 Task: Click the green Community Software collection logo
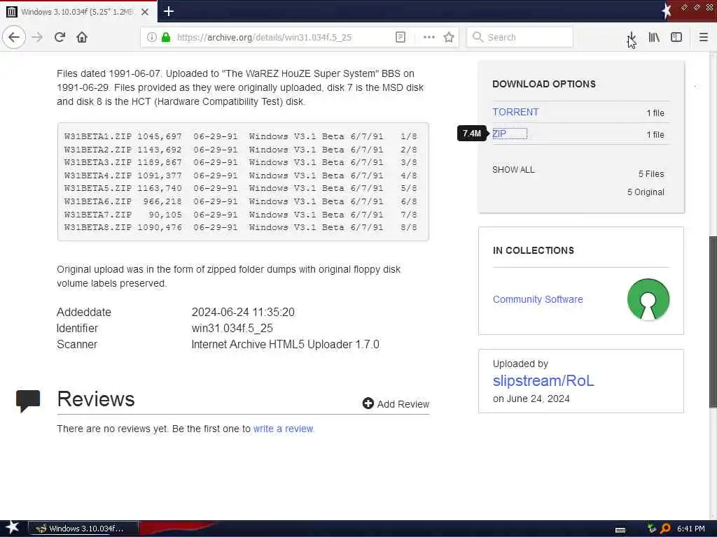(x=648, y=299)
